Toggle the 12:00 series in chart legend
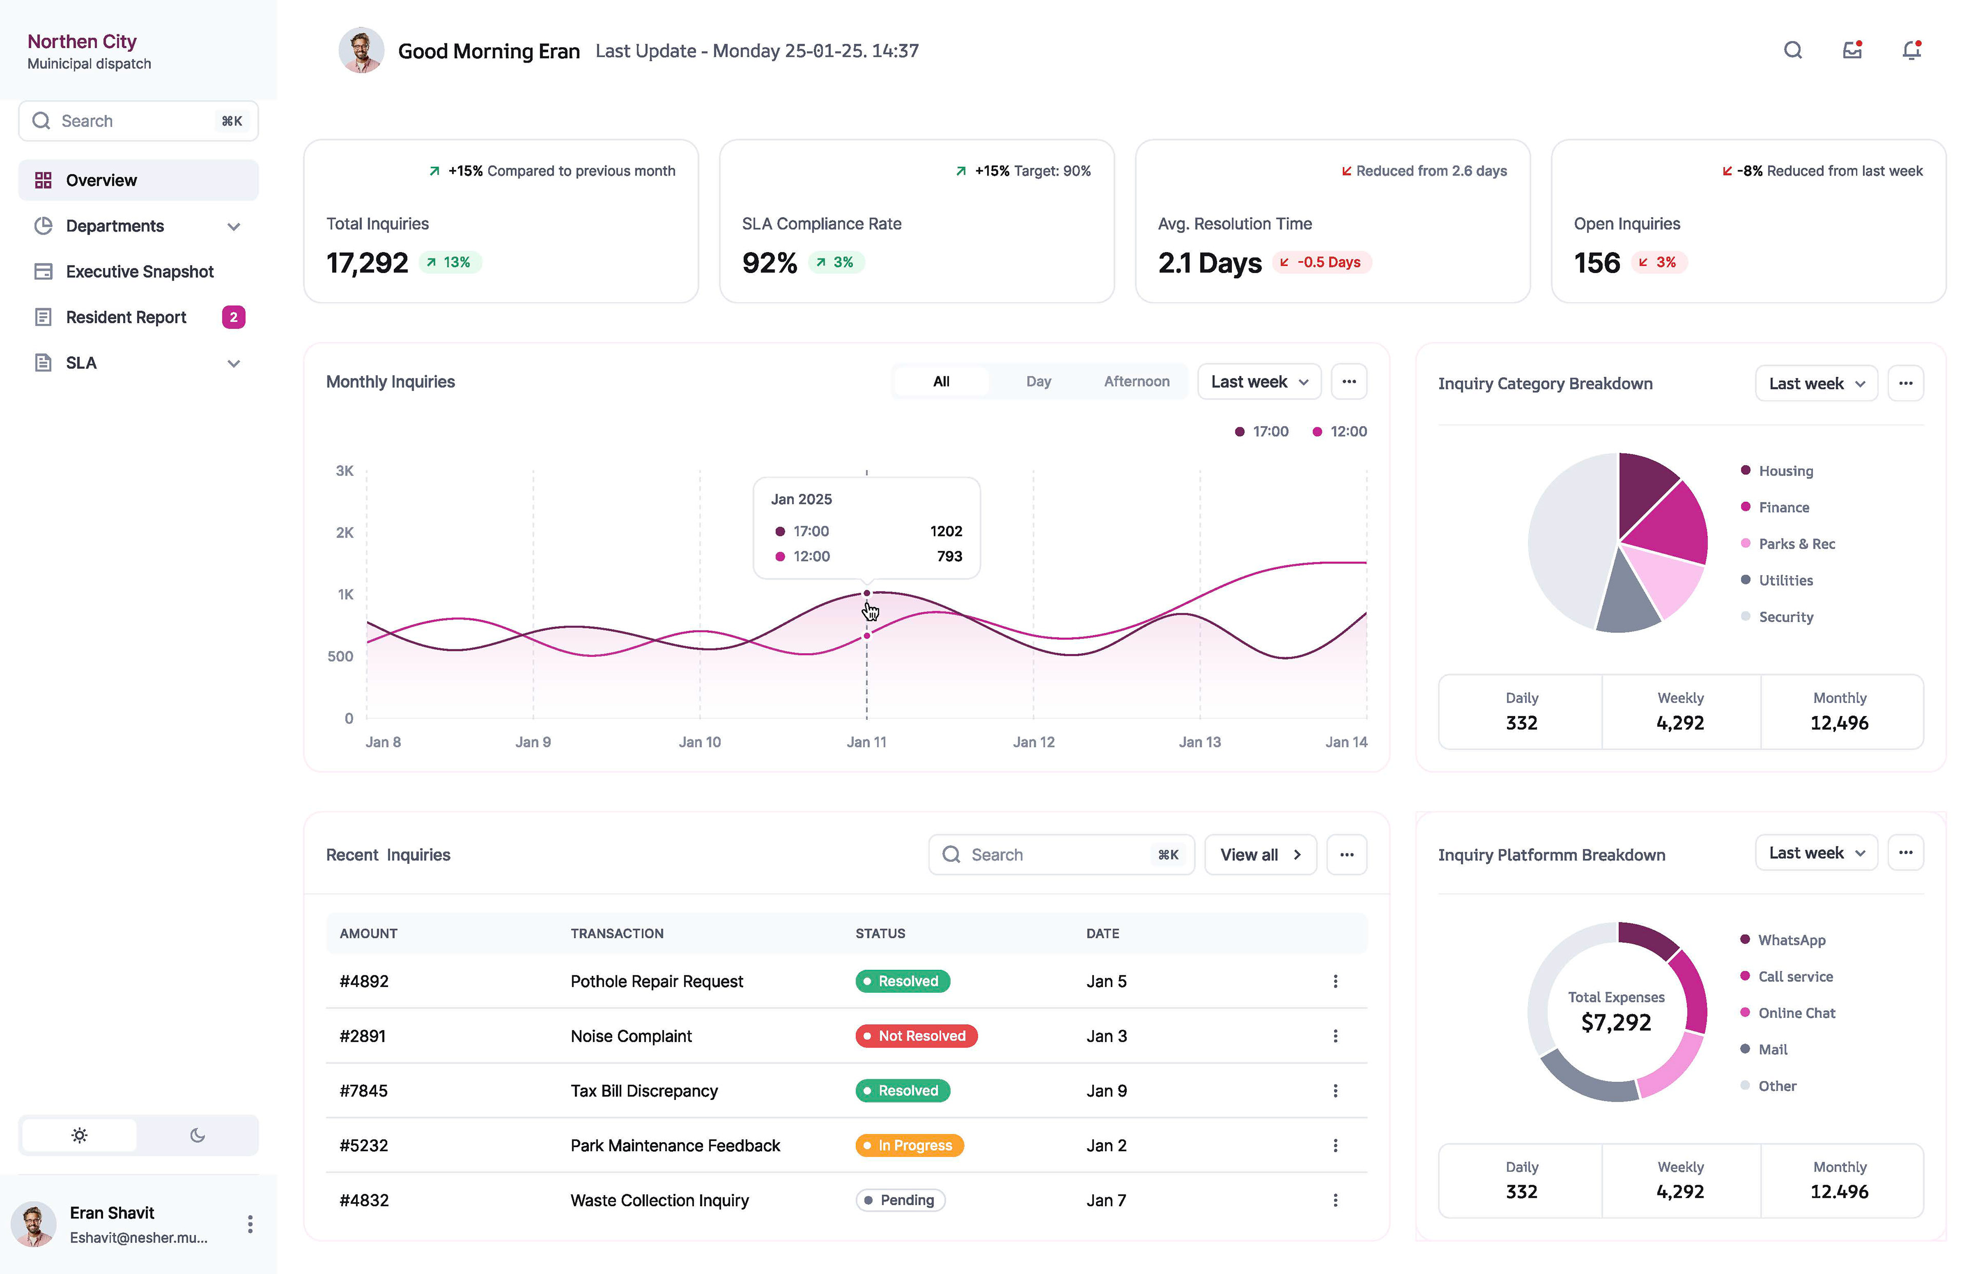 tap(1339, 431)
